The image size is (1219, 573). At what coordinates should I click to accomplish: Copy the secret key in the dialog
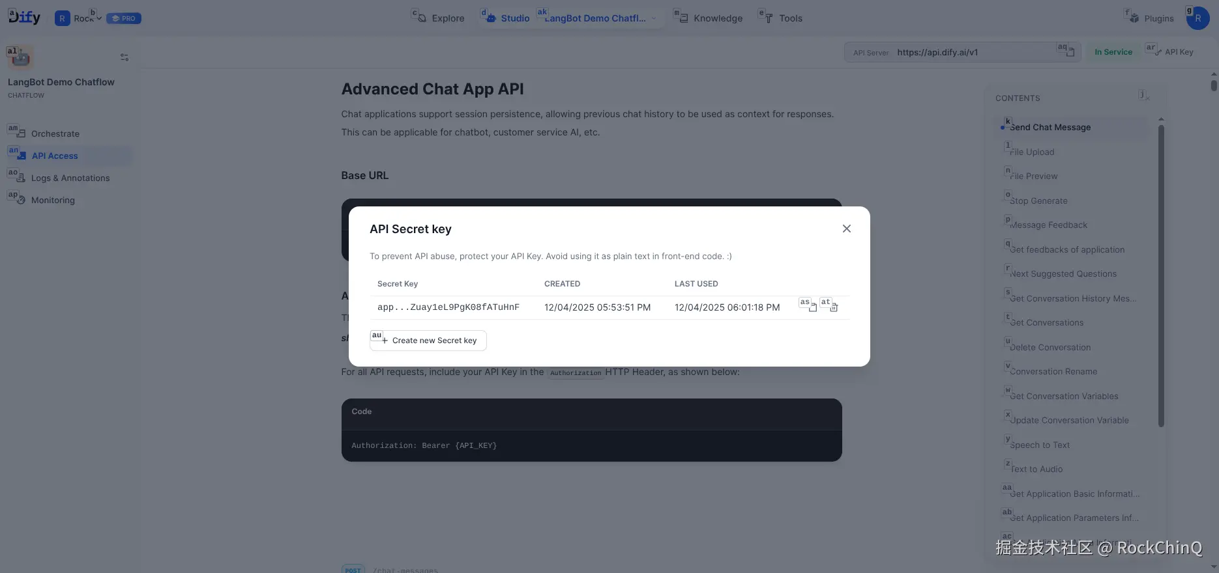coord(812,307)
